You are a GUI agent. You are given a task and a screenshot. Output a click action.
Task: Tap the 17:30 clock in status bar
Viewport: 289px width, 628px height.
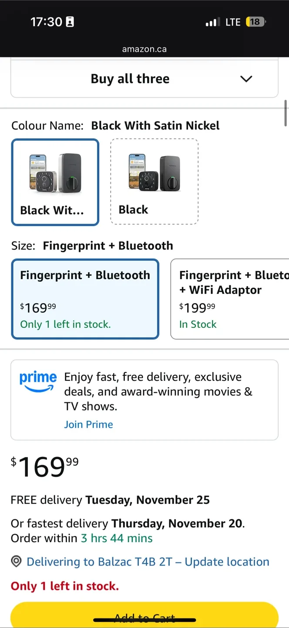[46, 22]
